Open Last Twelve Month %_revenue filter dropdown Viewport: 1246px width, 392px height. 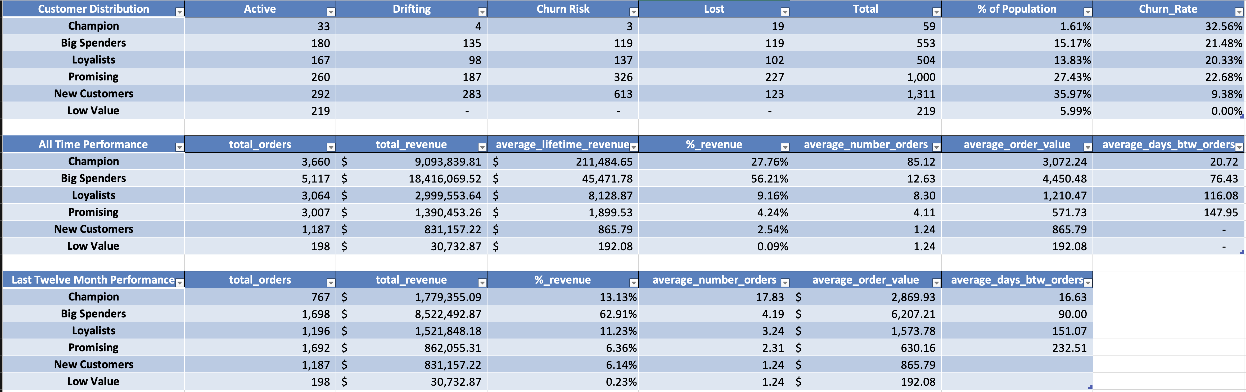634,283
